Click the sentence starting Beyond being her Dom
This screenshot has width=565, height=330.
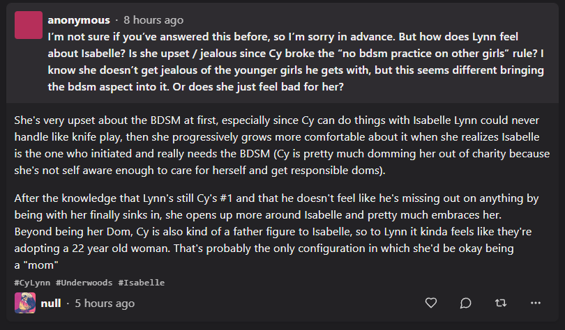273,239
